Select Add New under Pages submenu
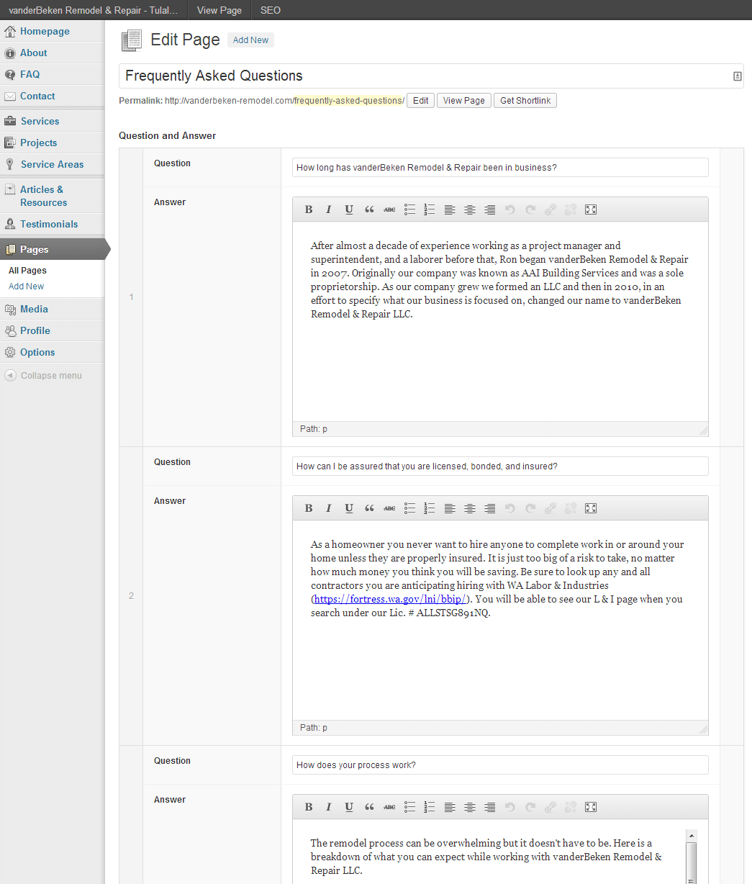The width and height of the screenshot is (752, 884). click(x=26, y=287)
